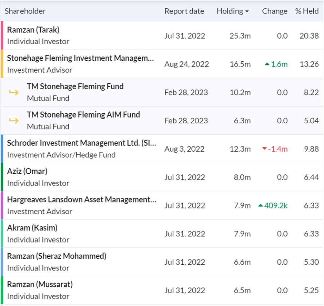The width and height of the screenshot is (324, 306).
Task: Toggle the Holding column sort arrow
Action: point(247,11)
